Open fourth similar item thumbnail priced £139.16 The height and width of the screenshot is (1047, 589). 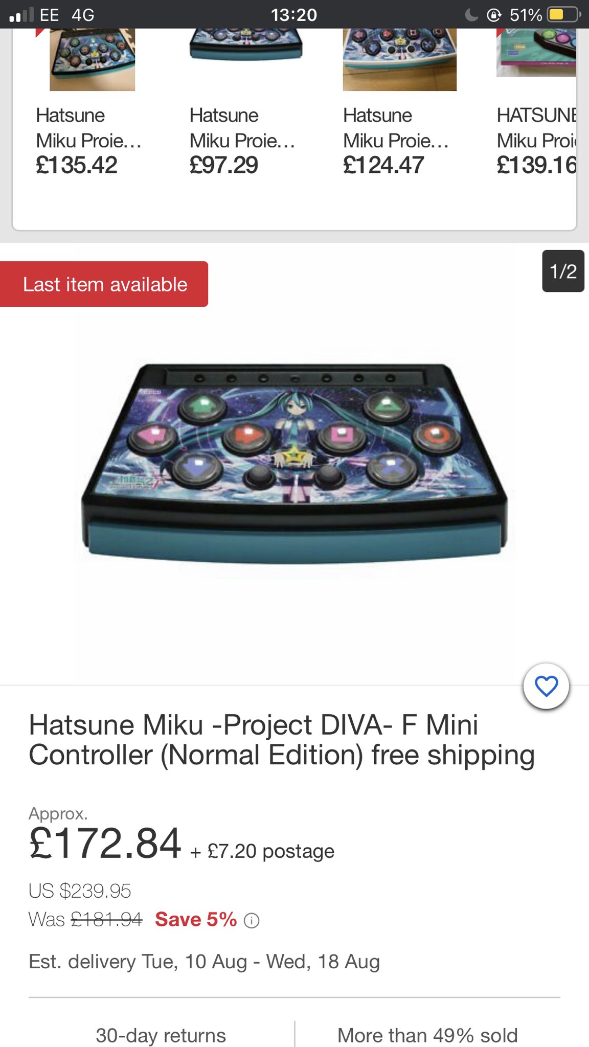[x=536, y=53]
